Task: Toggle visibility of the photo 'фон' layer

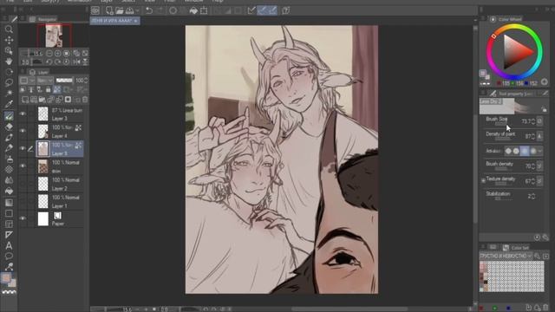Action: [x=23, y=166]
